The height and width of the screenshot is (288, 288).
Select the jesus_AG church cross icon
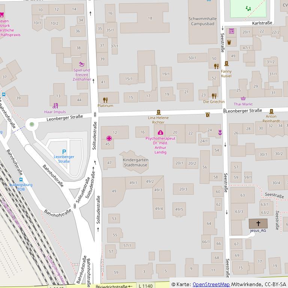click(258, 223)
